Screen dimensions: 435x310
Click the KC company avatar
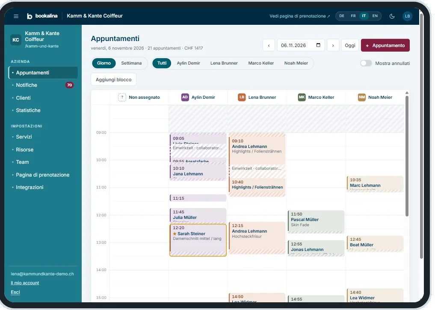point(16,40)
